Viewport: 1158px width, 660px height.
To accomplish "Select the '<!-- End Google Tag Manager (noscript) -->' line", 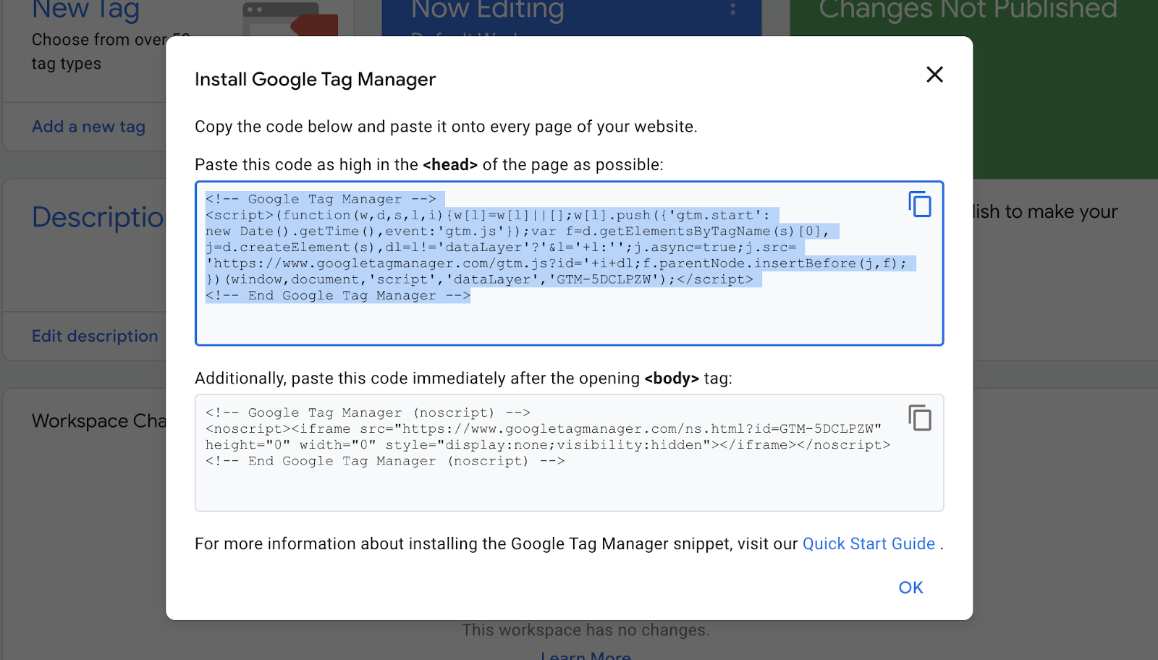I will tap(385, 461).
